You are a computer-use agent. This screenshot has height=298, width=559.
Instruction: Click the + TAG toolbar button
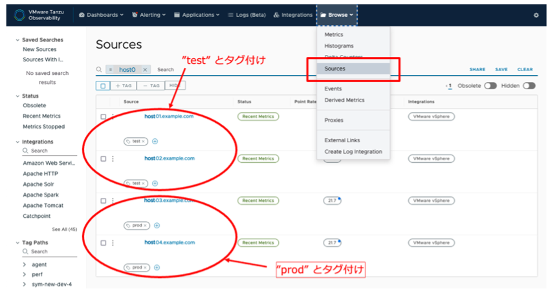tap(124, 86)
